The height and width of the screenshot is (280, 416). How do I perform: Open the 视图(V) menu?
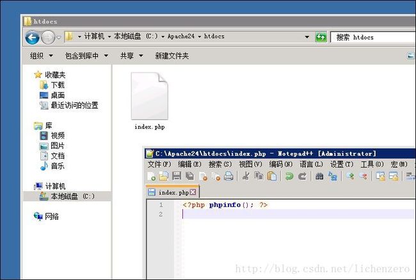coord(250,164)
